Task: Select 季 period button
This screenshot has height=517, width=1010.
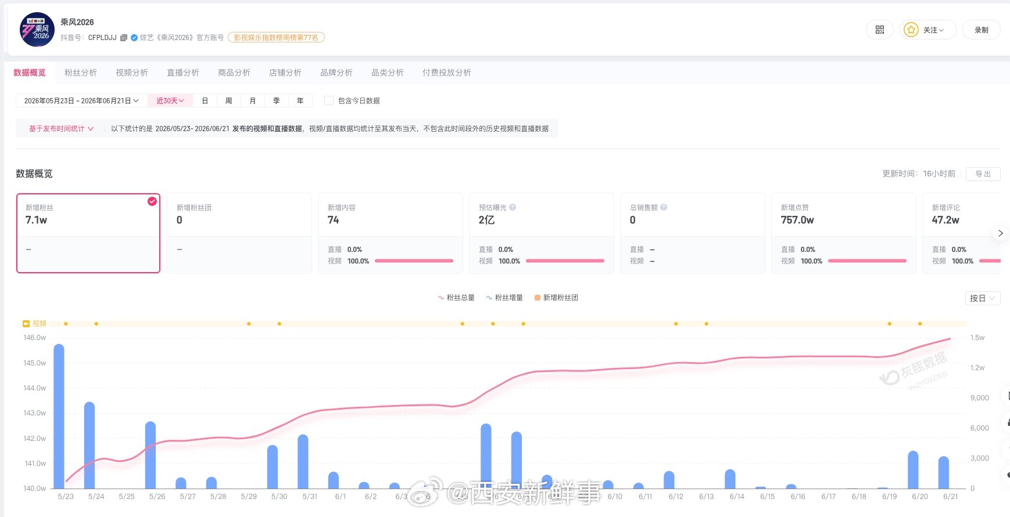Action: (x=277, y=100)
